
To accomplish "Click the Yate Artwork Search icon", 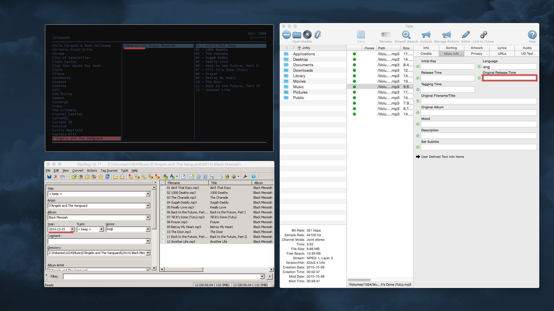I will pyautogui.click(x=406, y=35).
